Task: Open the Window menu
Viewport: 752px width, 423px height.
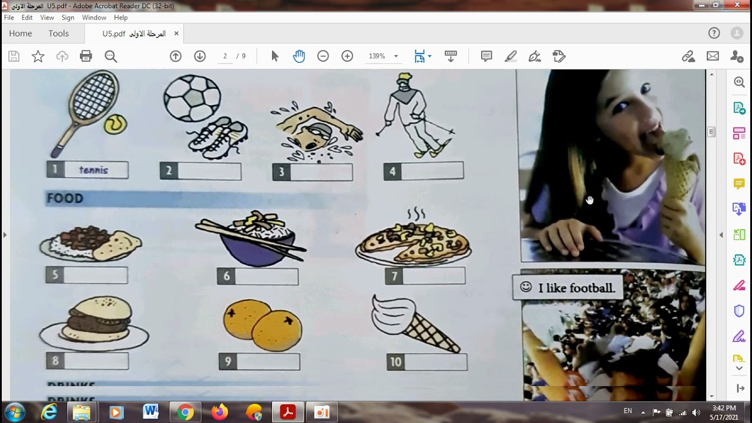Action: click(x=94, y=18)
